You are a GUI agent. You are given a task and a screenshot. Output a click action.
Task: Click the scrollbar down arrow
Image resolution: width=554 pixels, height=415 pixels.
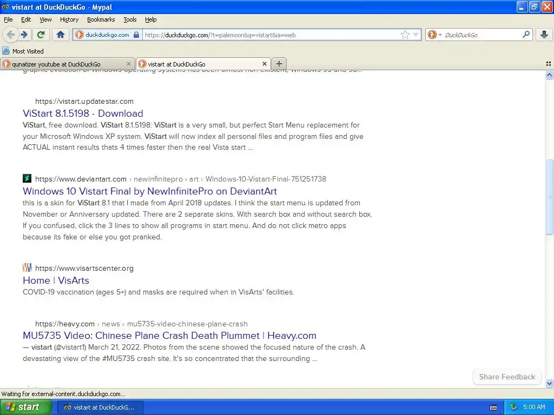(549, 383)
